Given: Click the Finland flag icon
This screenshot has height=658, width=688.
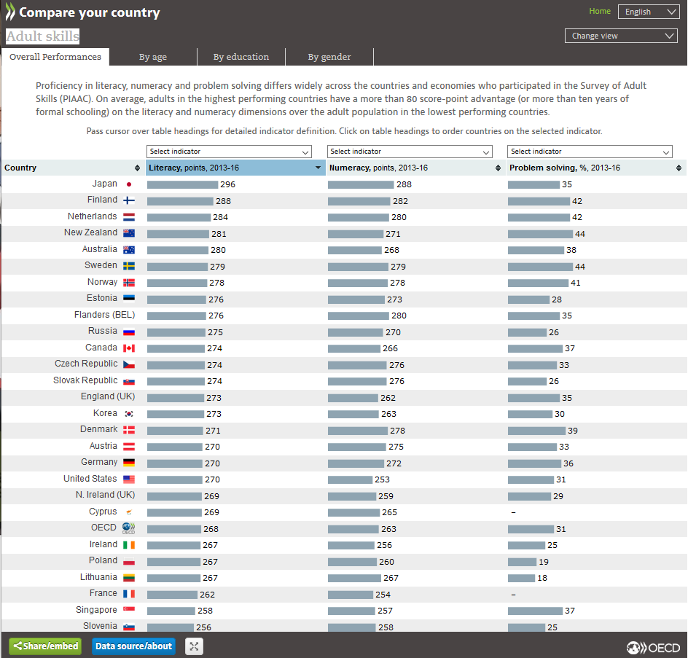Looking at the screenshot, I should point(129,201).
